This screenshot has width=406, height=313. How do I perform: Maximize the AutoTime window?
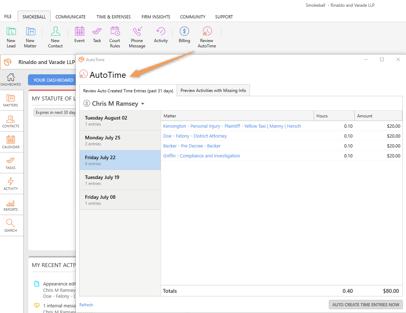(382, 59)
